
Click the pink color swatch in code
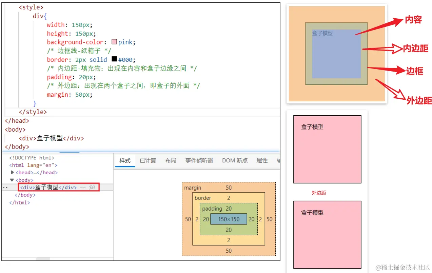coord(114,42)
